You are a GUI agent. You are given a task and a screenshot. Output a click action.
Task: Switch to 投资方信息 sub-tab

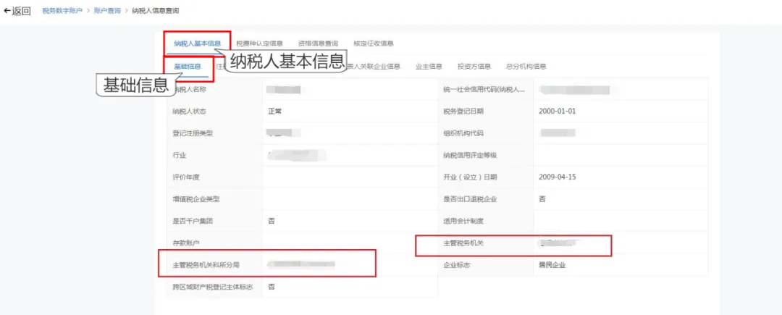(474, 67)
